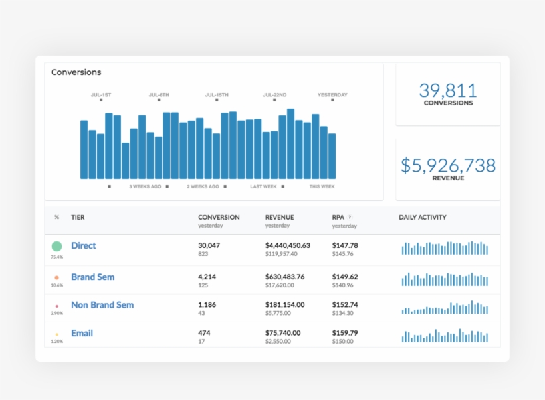Click the red Non Brand Sem dot
545x400 pixels.
(x=56, y=306)
